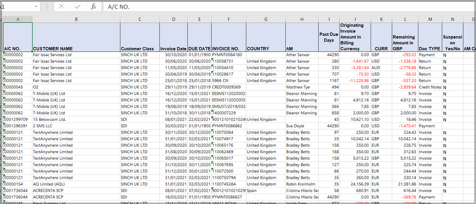
Task: Click the COUNTRY header cell
Action: 266,37
